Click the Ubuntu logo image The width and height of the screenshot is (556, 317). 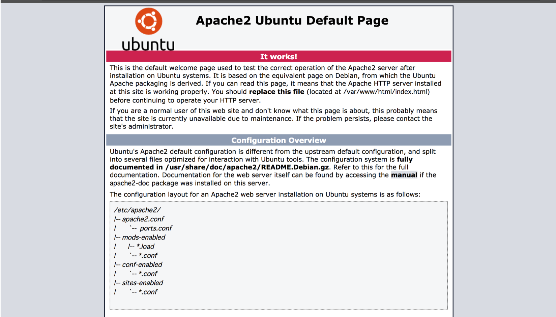(x=148, y=29)
